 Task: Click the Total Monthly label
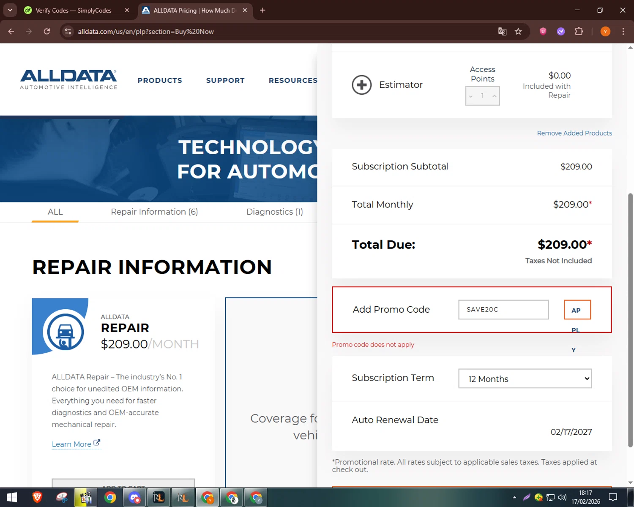click(383, 204)
